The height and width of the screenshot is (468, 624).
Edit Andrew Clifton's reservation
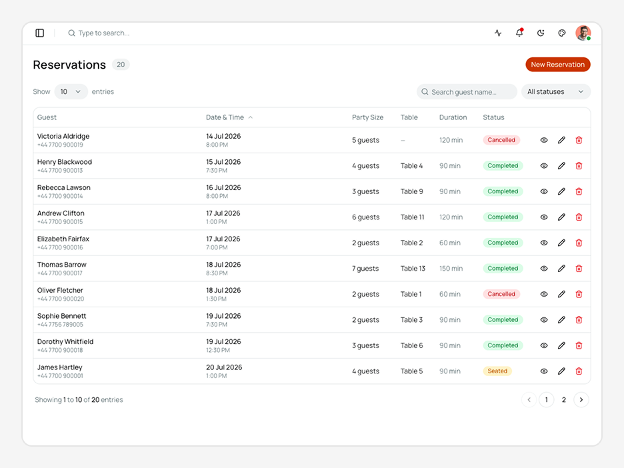(x=561, y=217)
